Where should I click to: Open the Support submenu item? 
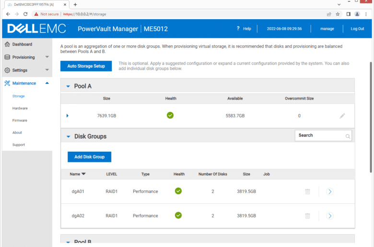(x=19, y=145)
